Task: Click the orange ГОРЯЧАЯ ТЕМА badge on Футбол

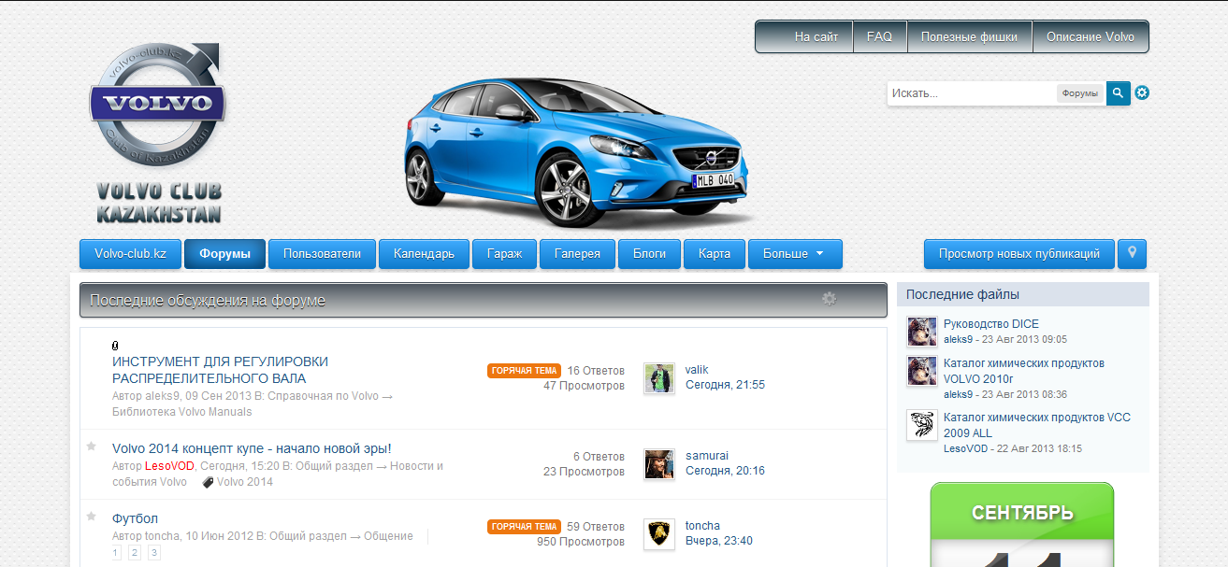Action: [524, 527]
